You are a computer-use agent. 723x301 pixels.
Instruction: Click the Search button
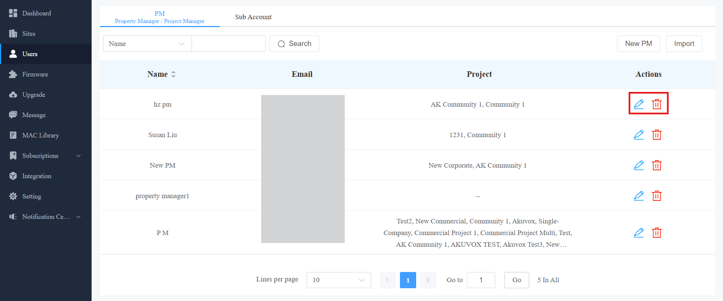tap(294, 44)
